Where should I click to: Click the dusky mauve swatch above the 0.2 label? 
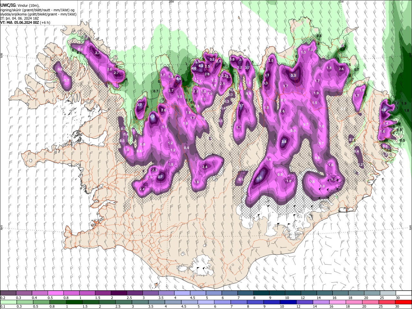8,293
